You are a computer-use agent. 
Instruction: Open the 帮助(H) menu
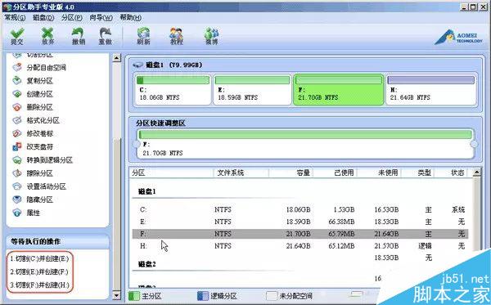point(131,17)
